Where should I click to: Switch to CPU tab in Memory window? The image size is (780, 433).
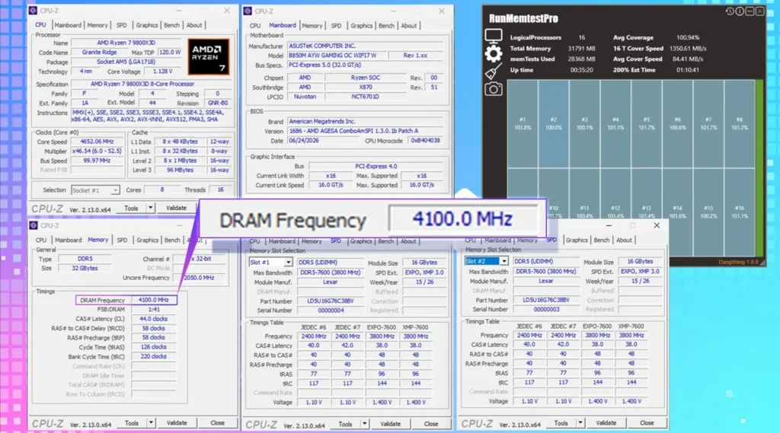41,240
